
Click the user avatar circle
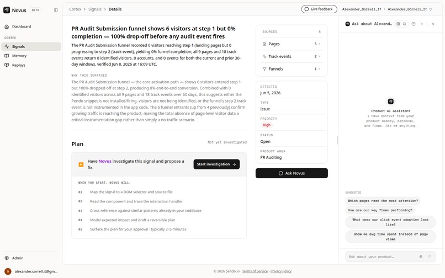[8, 271]
